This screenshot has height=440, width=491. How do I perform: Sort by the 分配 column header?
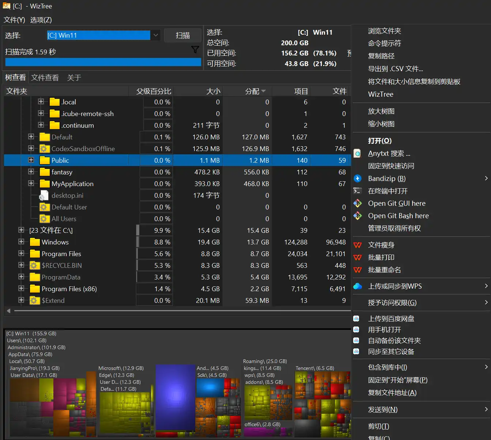(x=247, y=91)
